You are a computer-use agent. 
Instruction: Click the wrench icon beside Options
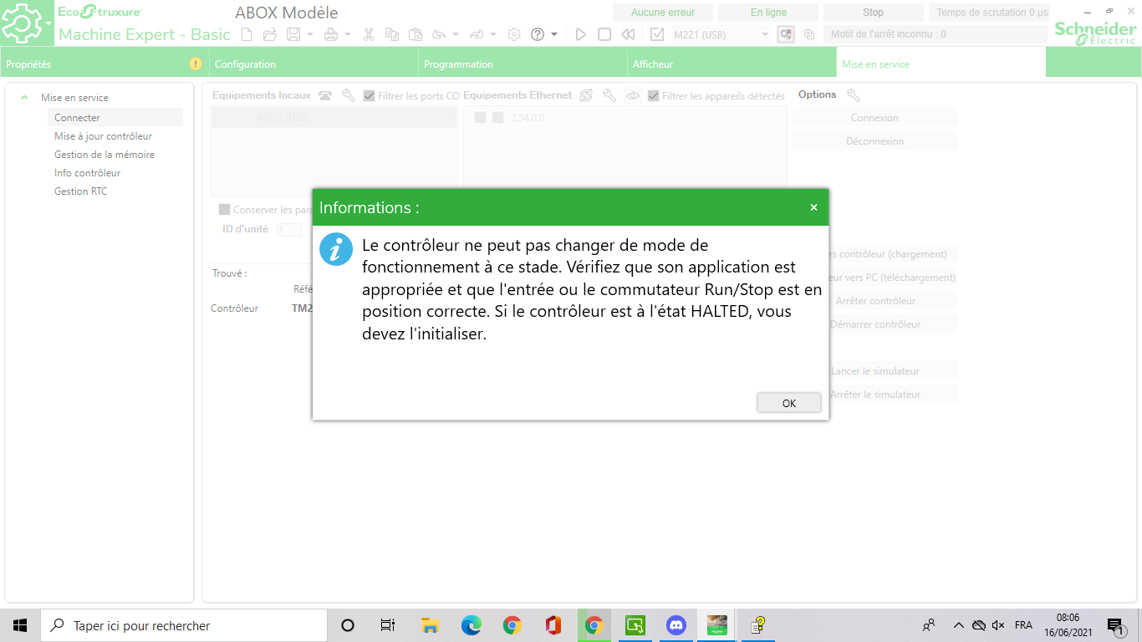coord(854,95)
